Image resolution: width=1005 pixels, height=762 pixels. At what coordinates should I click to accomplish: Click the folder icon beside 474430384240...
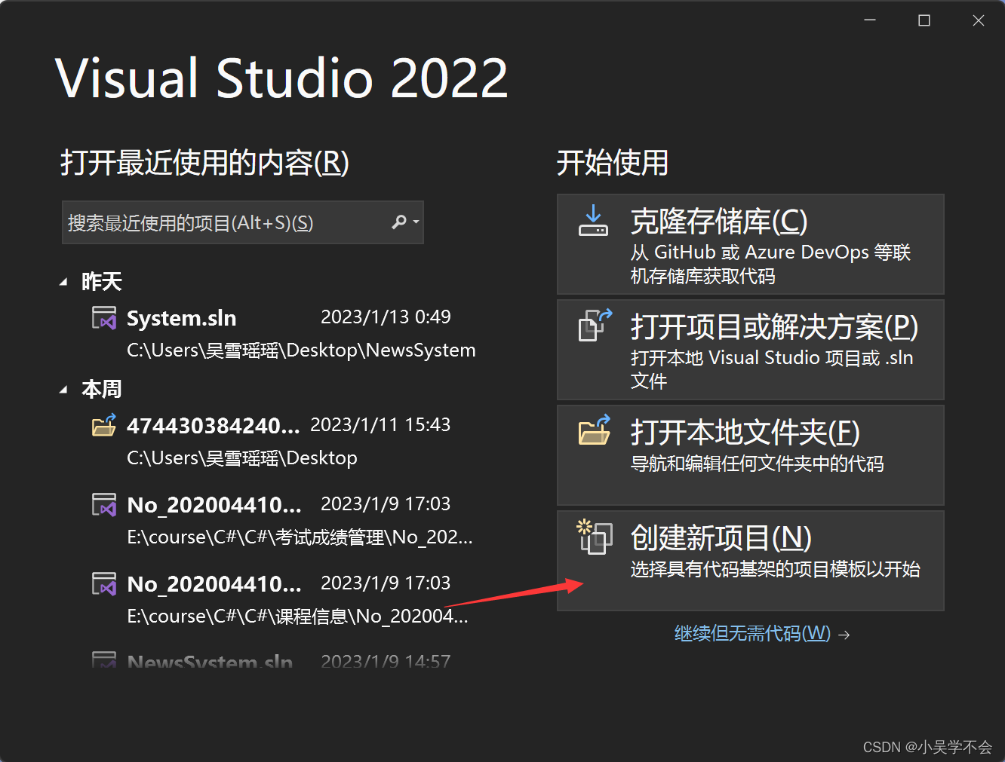[x=104, y=425]
